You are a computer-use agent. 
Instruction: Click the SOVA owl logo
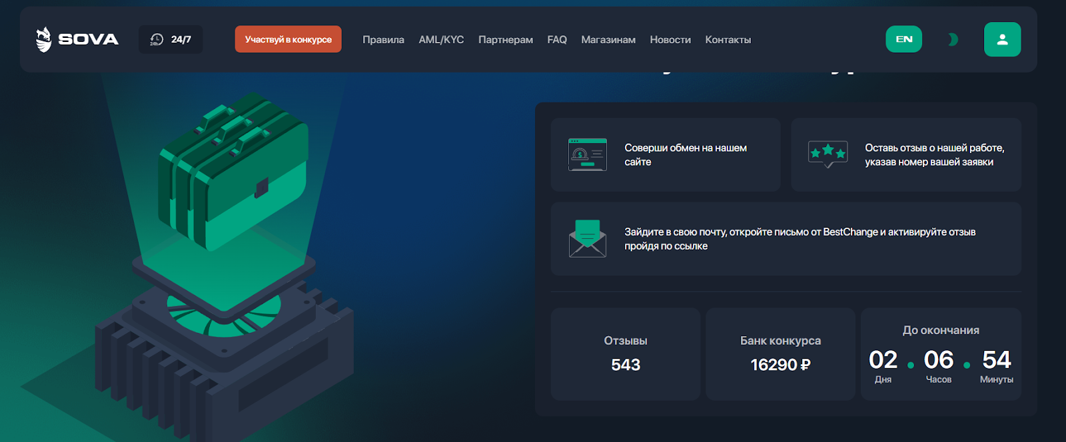pyautogui.click(x=44, y=40)
